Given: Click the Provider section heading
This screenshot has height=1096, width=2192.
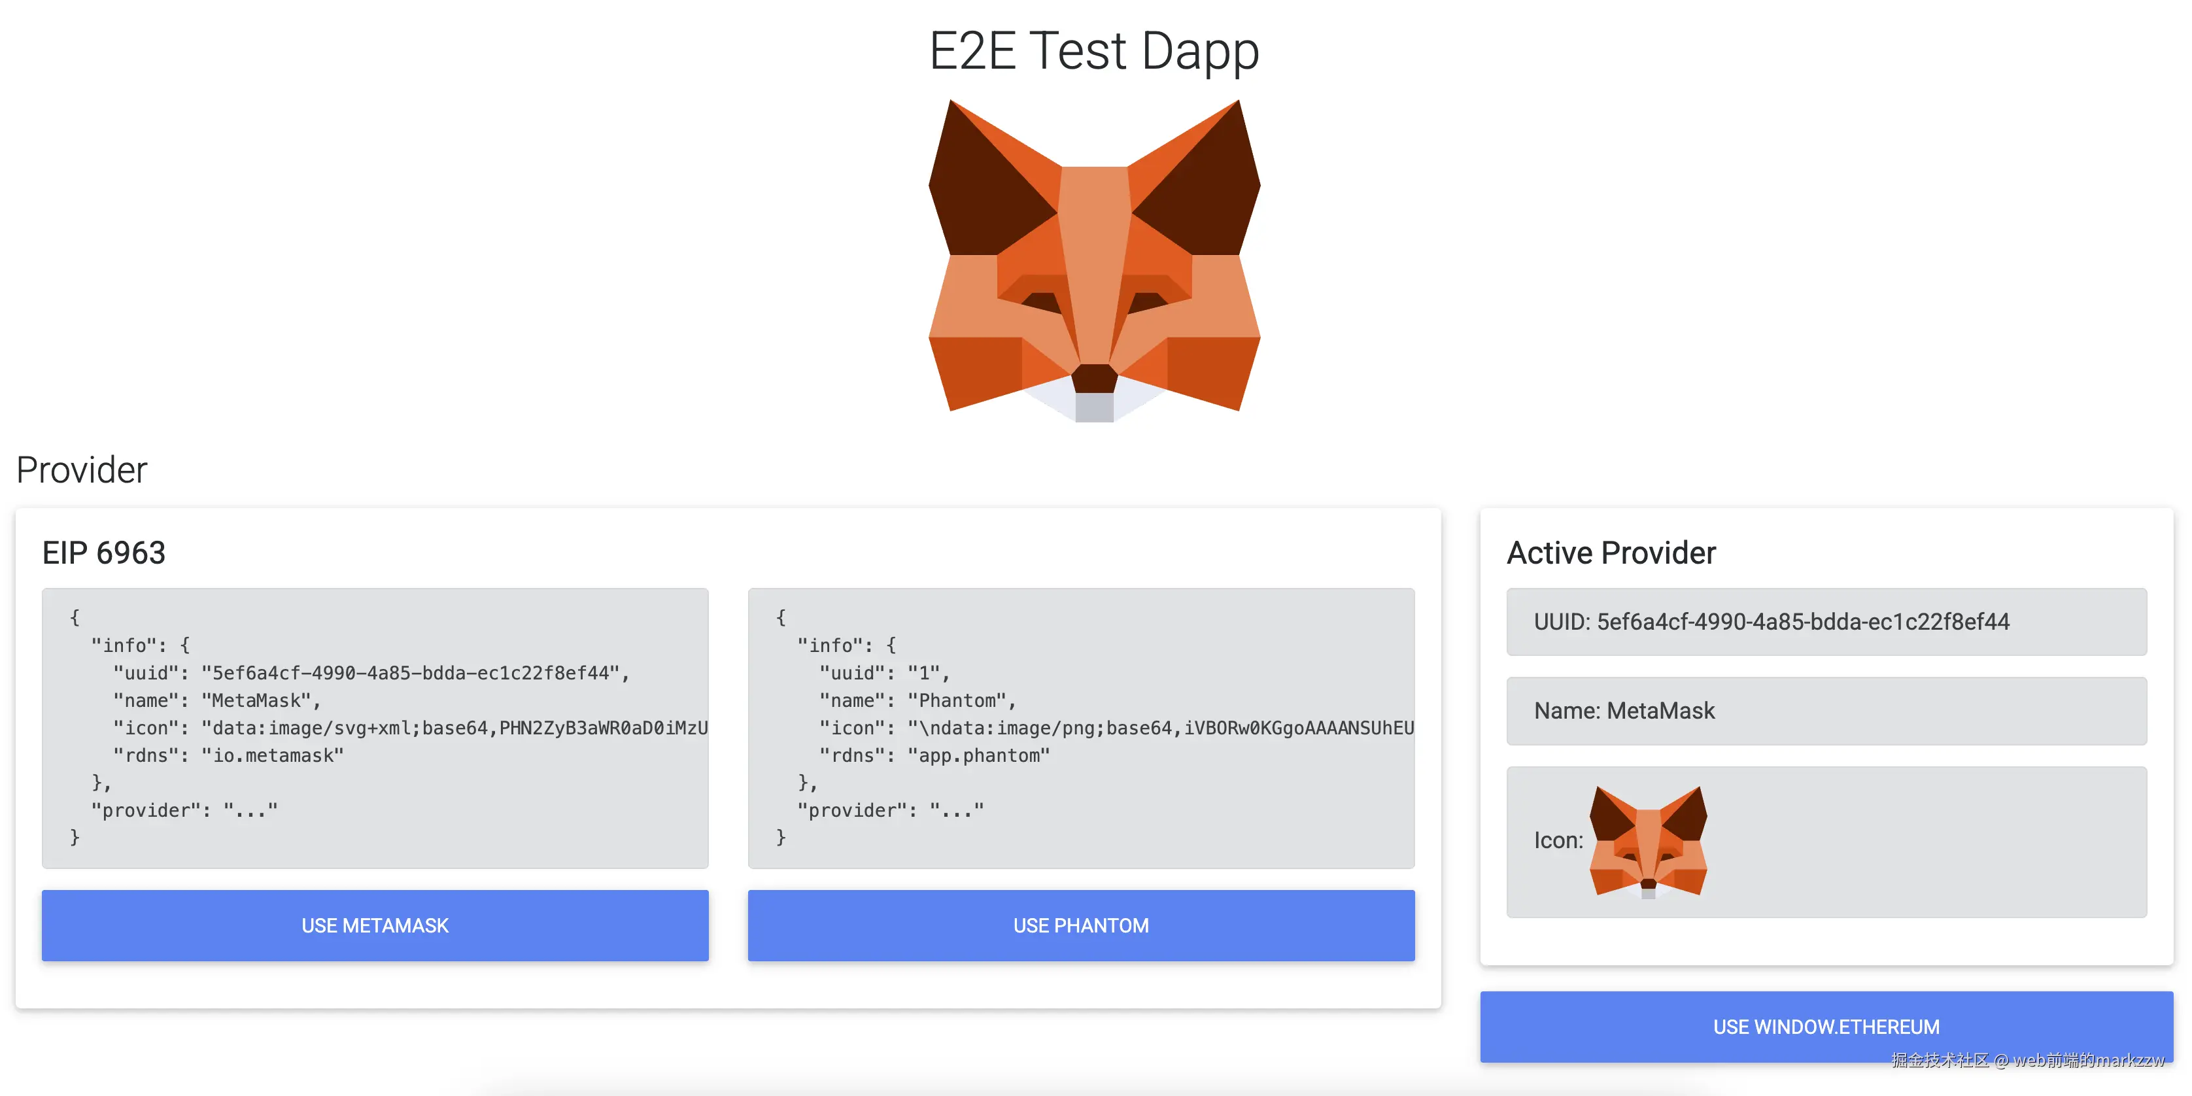Looking at the screenshot, I should coord(82,470).
